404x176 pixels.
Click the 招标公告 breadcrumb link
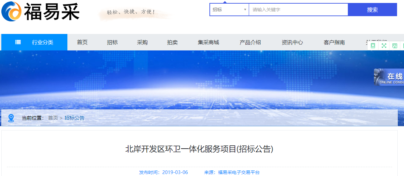click(x=74, y=118)
